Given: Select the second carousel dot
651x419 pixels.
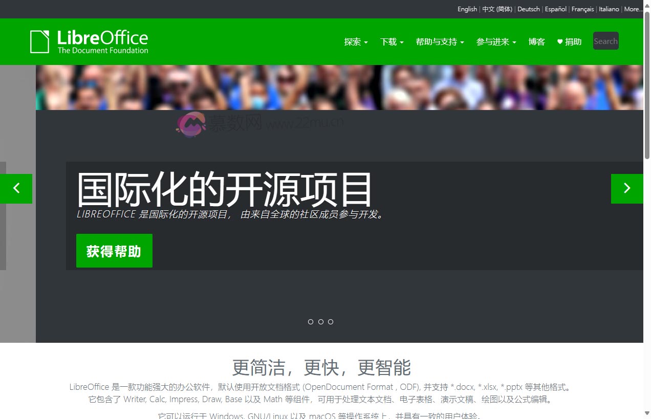Looking at the screenshot, I should pyautogui.click(x=321, y=322).
